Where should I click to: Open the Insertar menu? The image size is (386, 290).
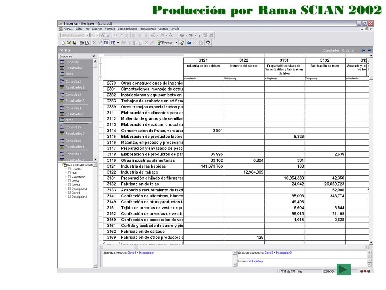(97, 29)
